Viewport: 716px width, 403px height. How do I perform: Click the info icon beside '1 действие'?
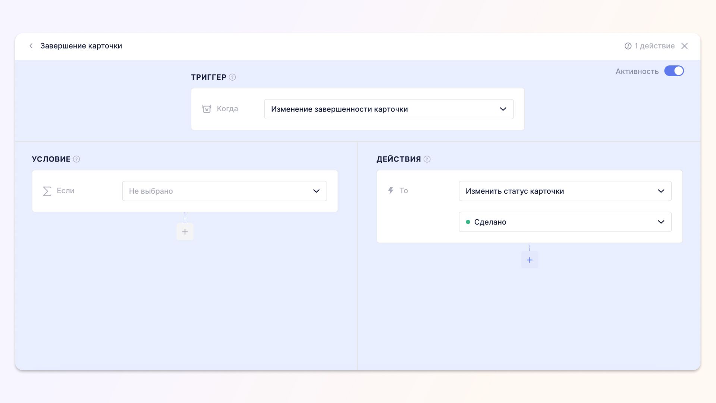click(x=628, y=46)
